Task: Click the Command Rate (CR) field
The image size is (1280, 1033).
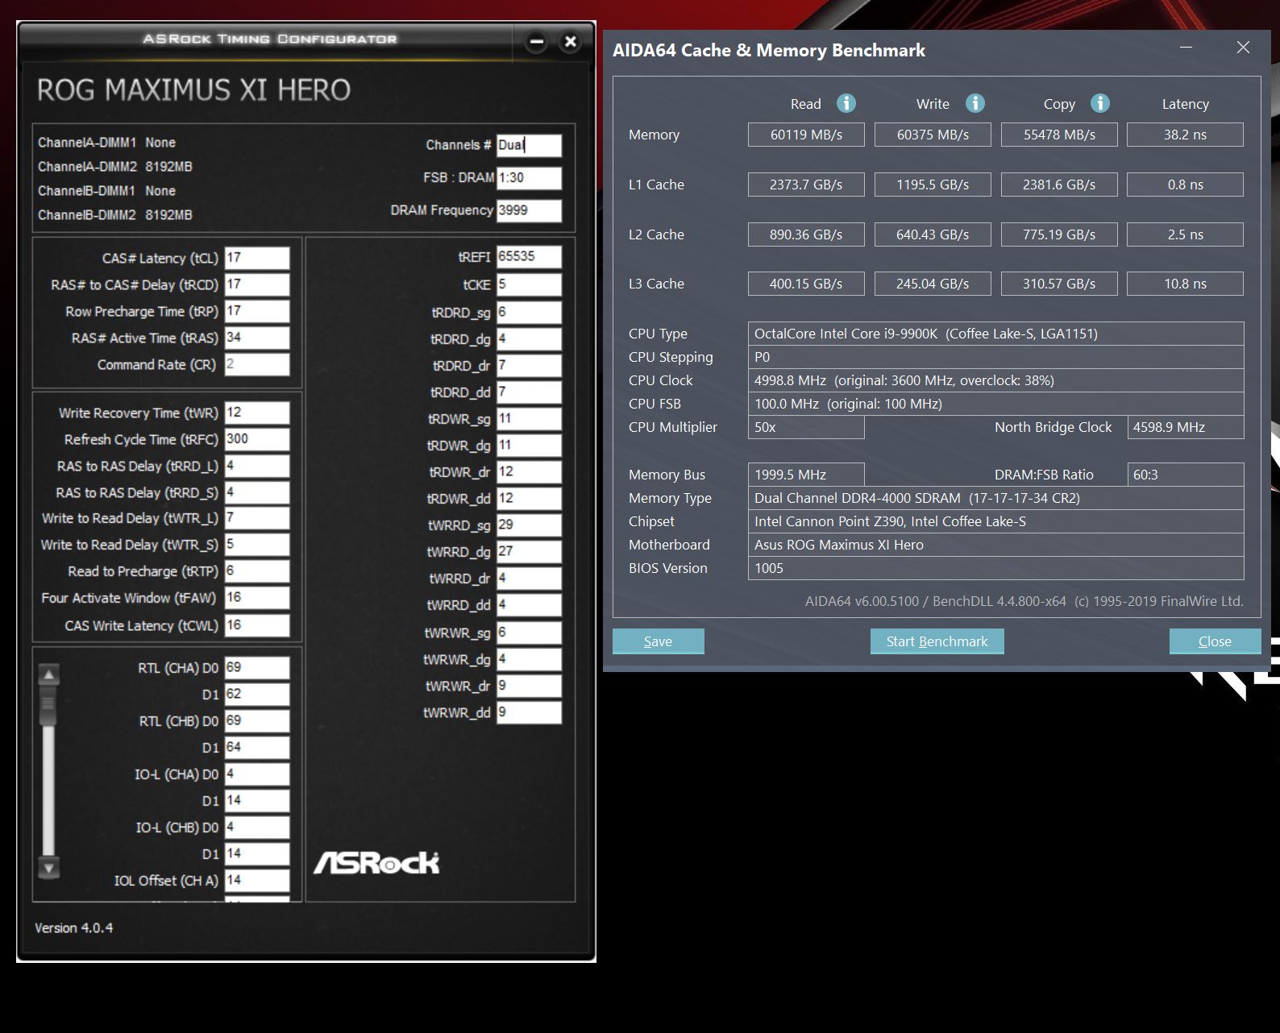Action: pyautogui.click(x=257, y=364)
